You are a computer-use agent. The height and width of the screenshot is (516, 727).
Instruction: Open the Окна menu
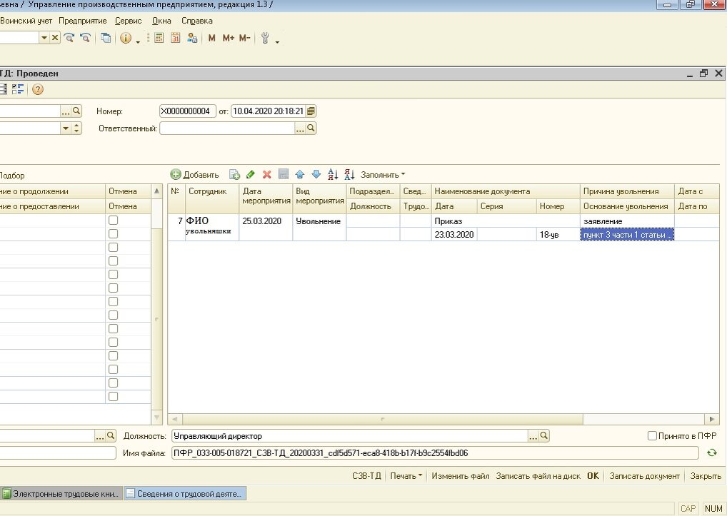click(x=162, y=21)
